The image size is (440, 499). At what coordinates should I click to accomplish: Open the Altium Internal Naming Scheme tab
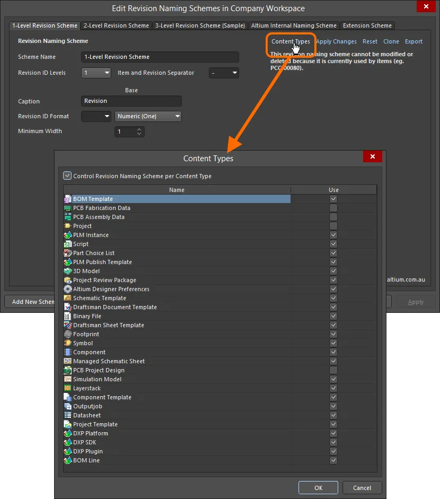294,25
